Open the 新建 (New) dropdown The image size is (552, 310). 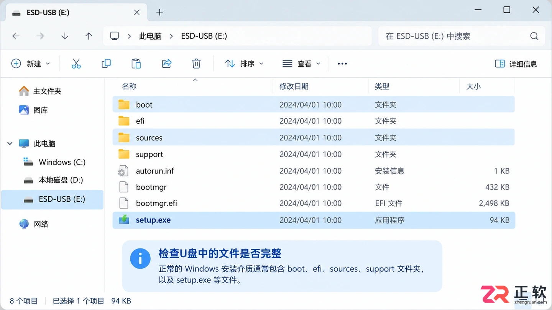tap(31, 64)
